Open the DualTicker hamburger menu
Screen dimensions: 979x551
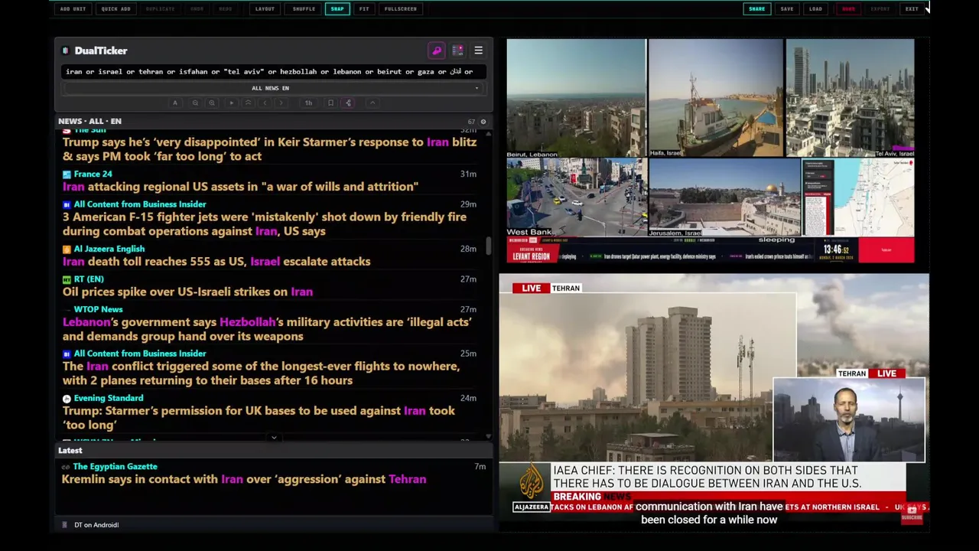[478, 51]
